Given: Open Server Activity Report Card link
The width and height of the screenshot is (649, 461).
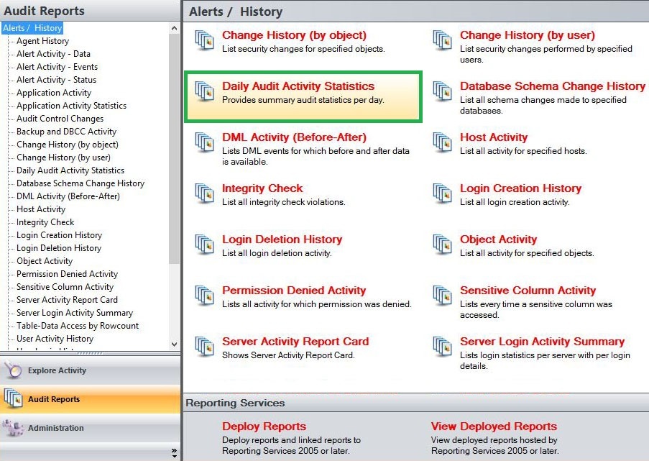Looking at the screenshot, I should click(x=295, y=342).
